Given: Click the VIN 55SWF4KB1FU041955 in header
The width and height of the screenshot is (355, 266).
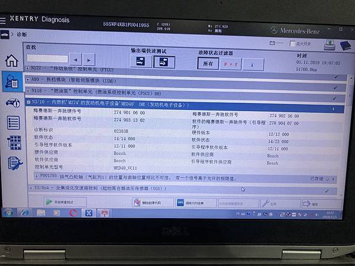Looking at the screenshot, I should tap(126, 25).
